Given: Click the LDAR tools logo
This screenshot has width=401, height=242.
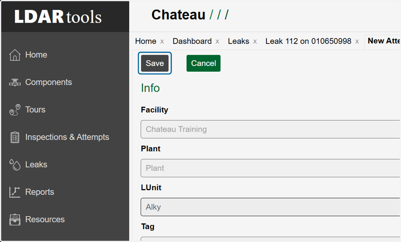Looking at the screenshot, I should pyautogui.click(x=58, y=17).
